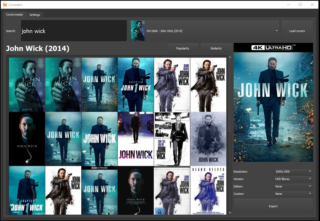320x221 pixels.
Task: Click the Load covers button
Action: pyautogui.click(x=297, y=31)
